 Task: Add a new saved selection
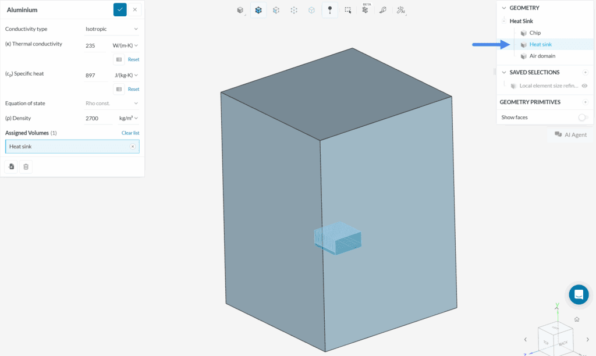(585, 73)
